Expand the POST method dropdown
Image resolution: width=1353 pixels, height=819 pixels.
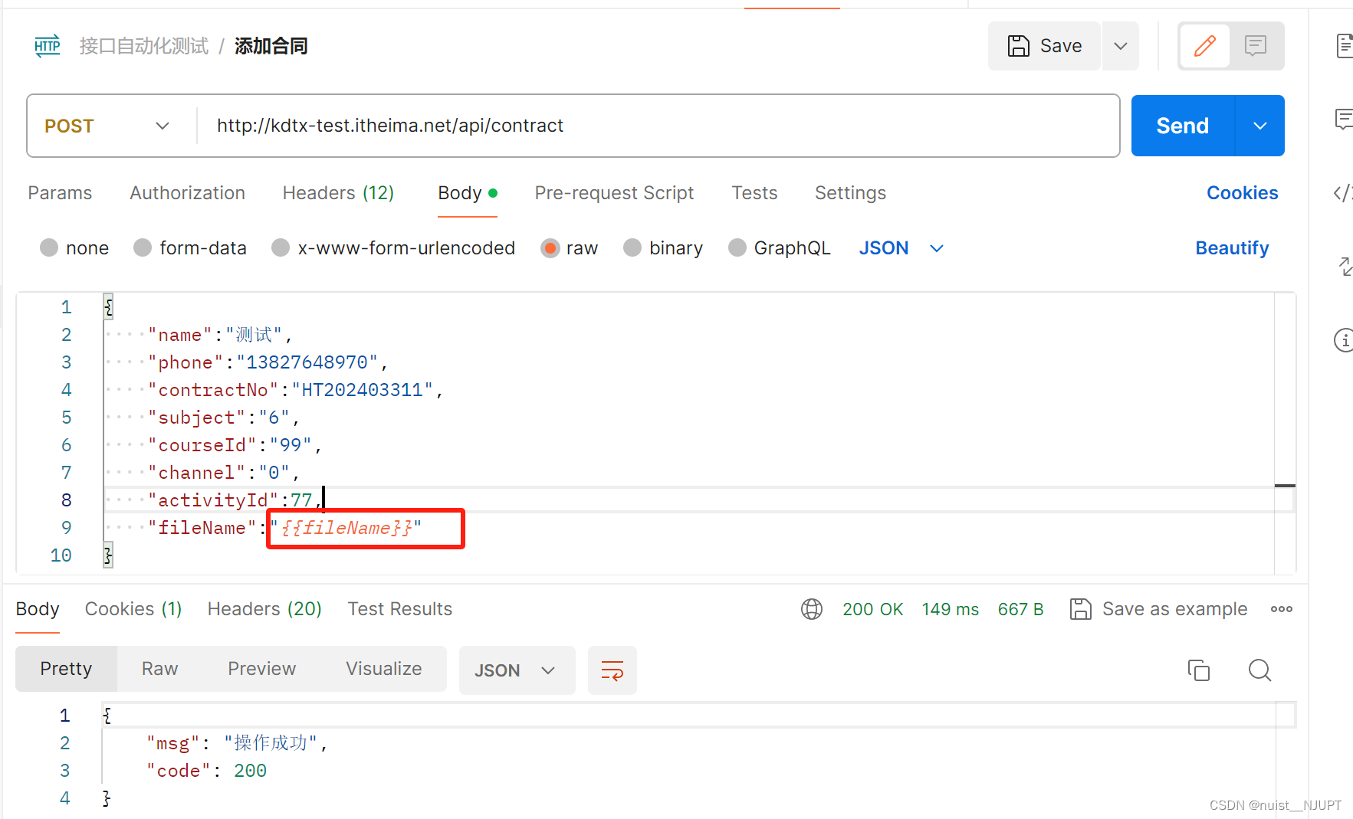108,126
